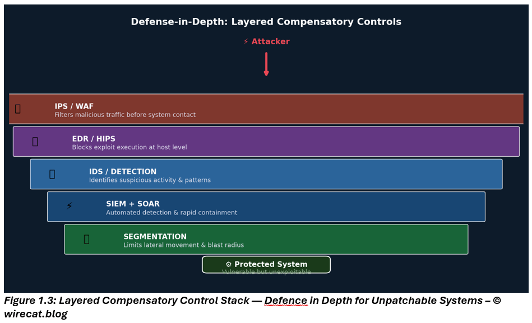532x323 pixels.
Task: Click the underlined word "Defence" in caption
Action: tap(286, 301)
